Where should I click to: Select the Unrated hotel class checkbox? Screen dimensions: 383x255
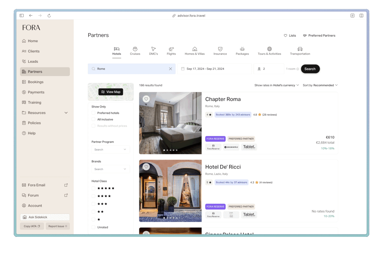93,227
